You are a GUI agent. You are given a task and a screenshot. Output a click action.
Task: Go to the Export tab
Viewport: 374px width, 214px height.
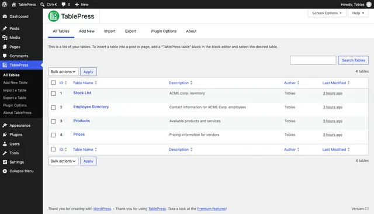[x=131, y=31]
